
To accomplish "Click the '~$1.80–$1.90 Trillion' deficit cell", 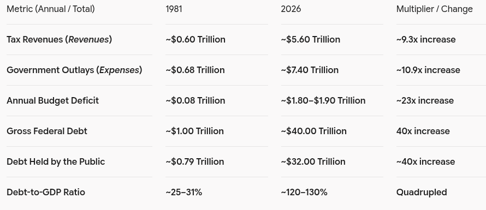I will (x=323, y=101).
